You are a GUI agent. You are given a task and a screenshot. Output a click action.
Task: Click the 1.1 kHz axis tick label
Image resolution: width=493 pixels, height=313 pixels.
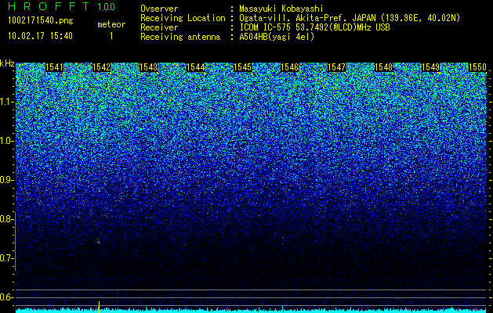[x=7, y=102]
